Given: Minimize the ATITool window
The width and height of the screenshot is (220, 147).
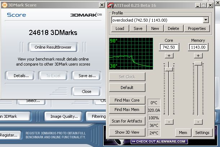Looking at the screenshot, I should [198, 5].
